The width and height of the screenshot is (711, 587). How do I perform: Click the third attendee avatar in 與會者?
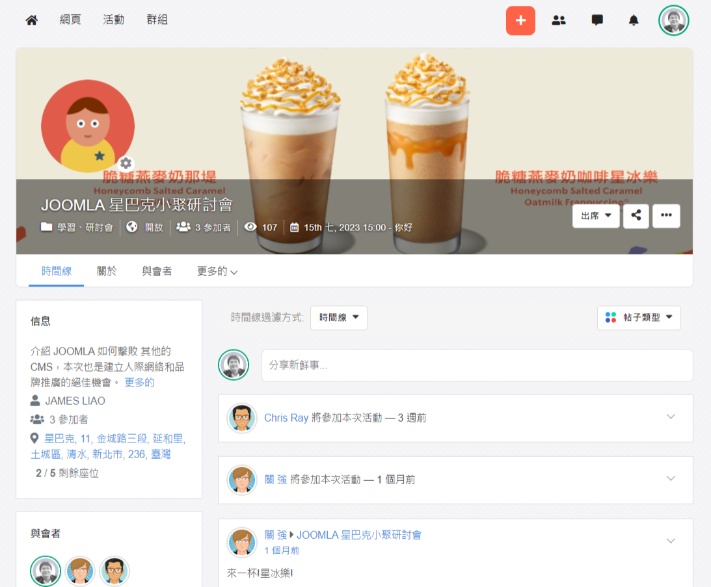[114, 571]
